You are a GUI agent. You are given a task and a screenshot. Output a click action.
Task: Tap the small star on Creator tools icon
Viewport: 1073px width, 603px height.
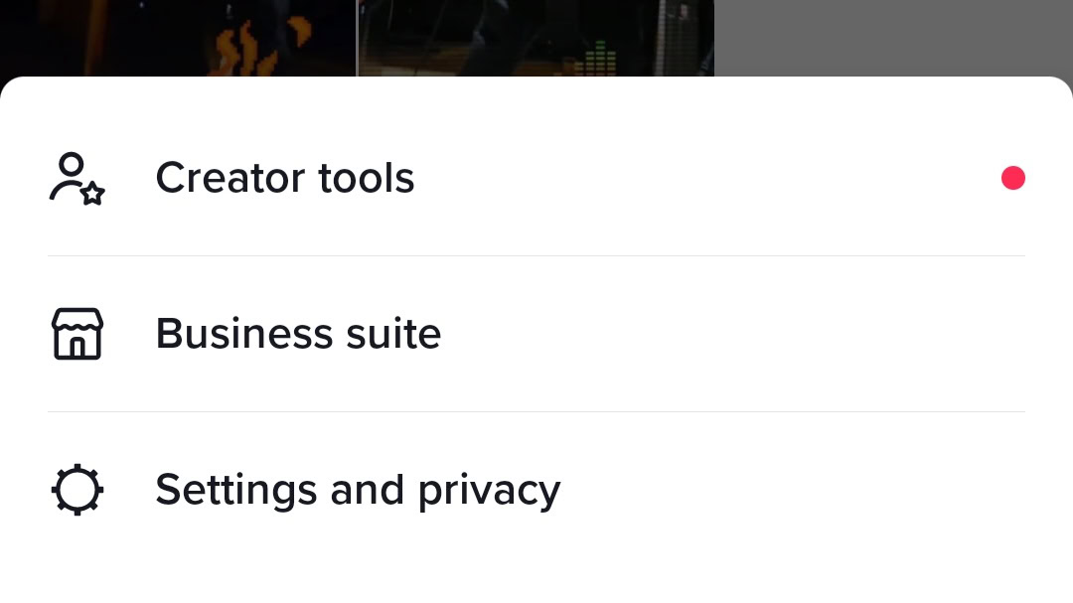pos(92,194)
